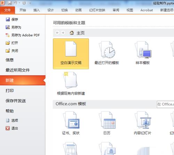Click the Back navigation arrow in template browser
The image size is (174, 155).
[x=57, y=33]
